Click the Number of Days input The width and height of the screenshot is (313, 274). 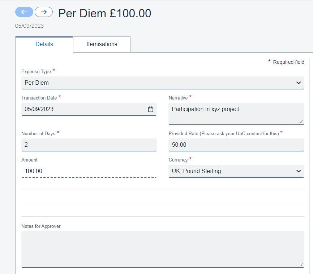click(89, 145)
